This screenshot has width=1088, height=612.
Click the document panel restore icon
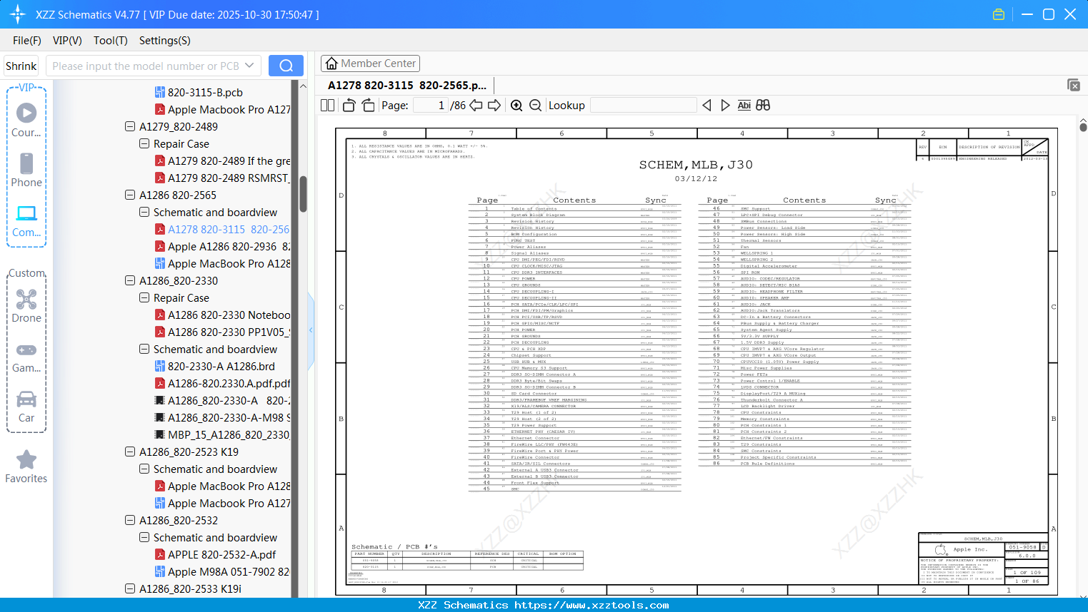click(1074, 85)
